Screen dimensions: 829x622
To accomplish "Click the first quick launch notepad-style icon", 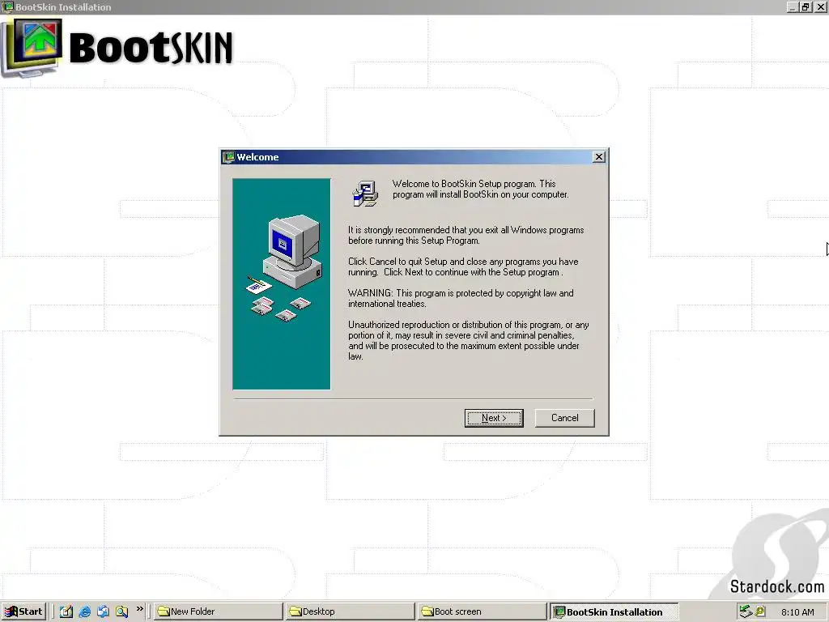I will pyautogui.click(x=66, y=611).
